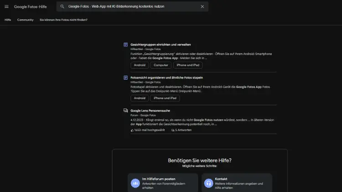Click article icon next to Gesichtergruppen result
The height and width of the screenshot is (192, 342).
pyautogui.click(x=126, y=45)
